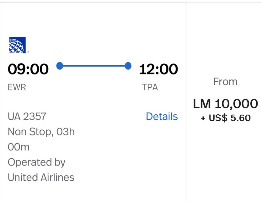Click the United Airlines globe logo
The width and height of the screenshot is (262, 202).
[x=18, y=45]
